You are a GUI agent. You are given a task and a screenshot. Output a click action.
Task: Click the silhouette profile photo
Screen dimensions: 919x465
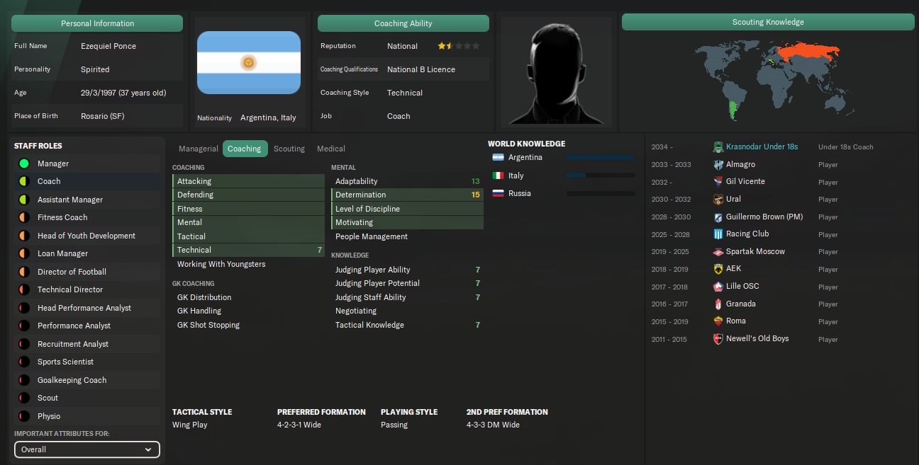point(557,71)
